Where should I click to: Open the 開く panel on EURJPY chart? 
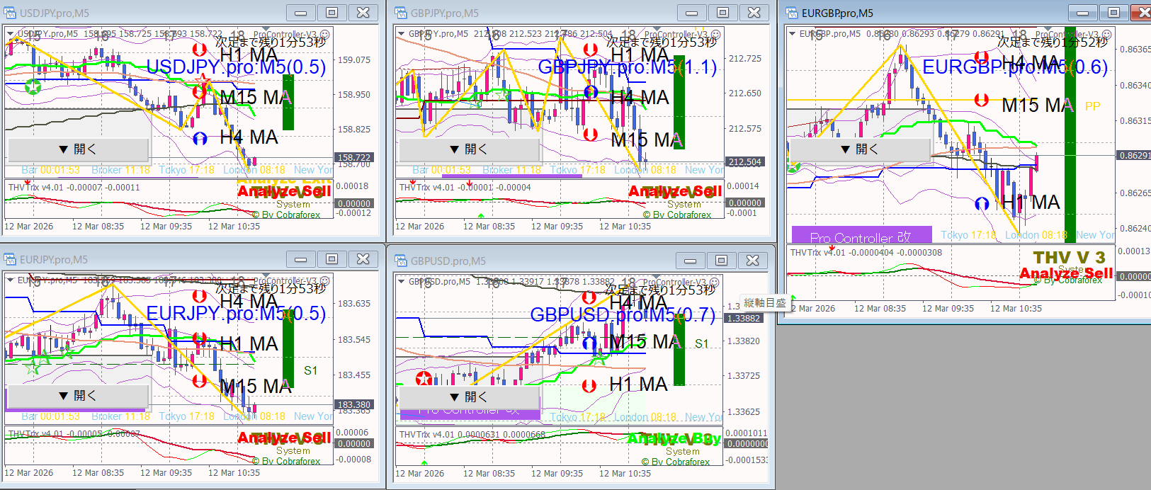(x=78, y=396)
